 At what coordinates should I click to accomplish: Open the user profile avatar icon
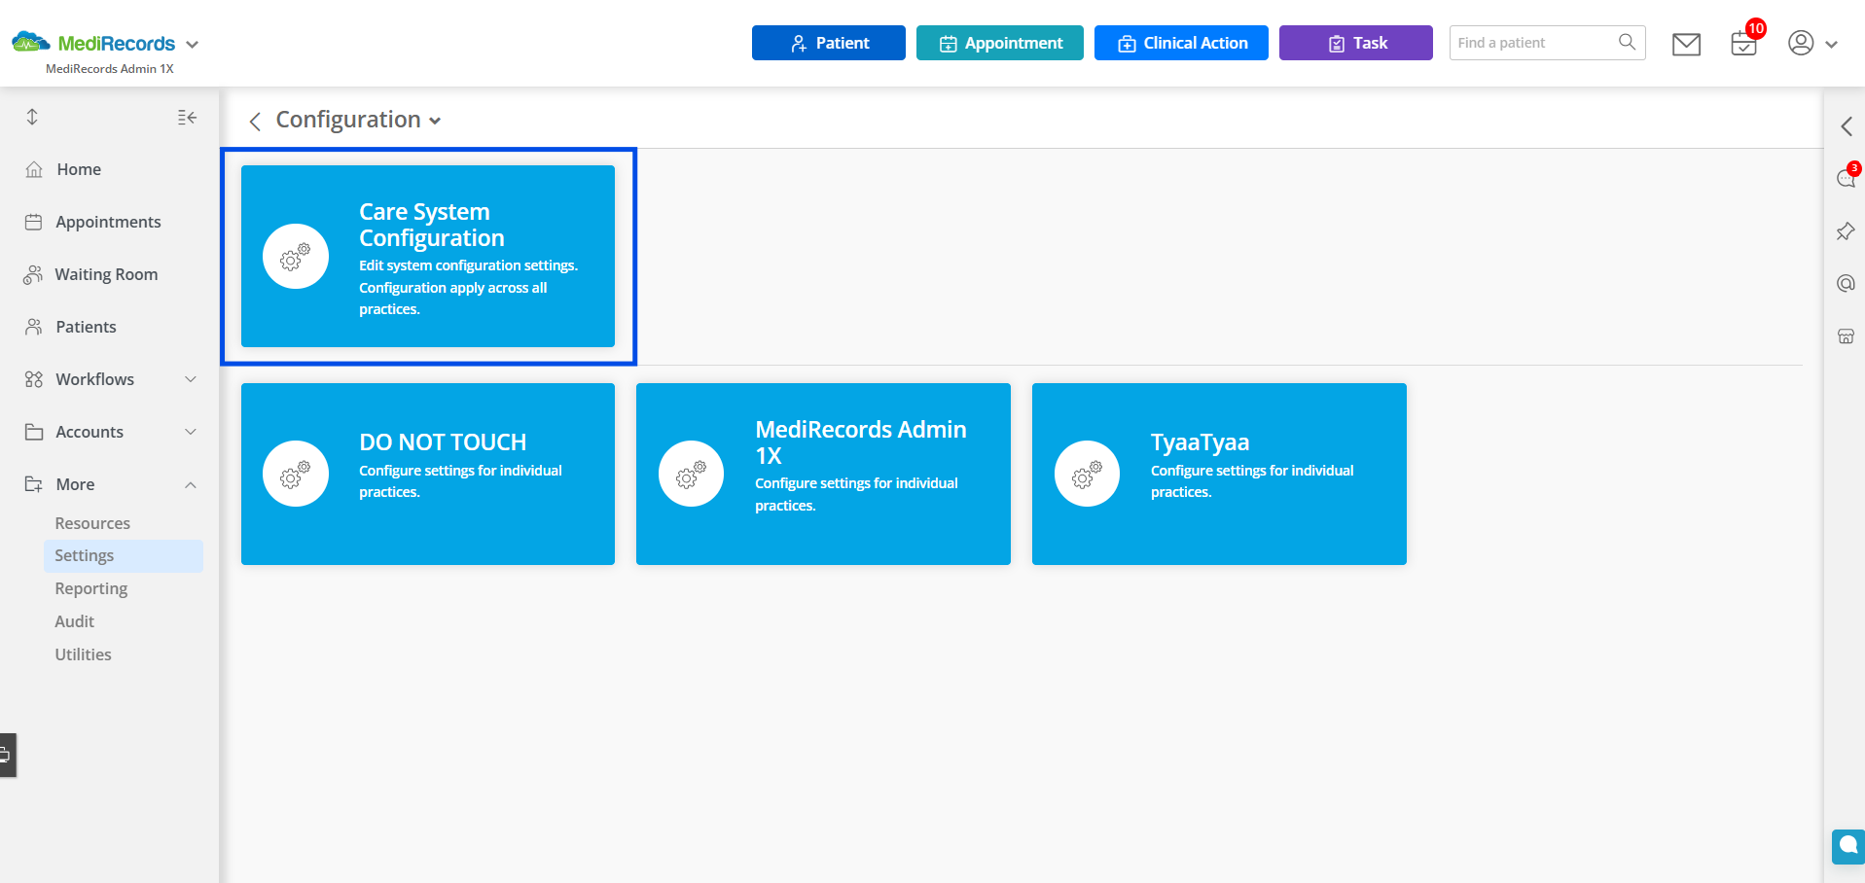[1801, 43]
